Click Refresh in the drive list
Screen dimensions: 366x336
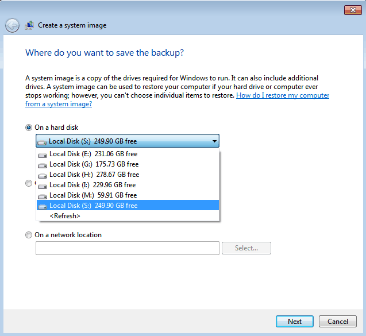(65, 216)
